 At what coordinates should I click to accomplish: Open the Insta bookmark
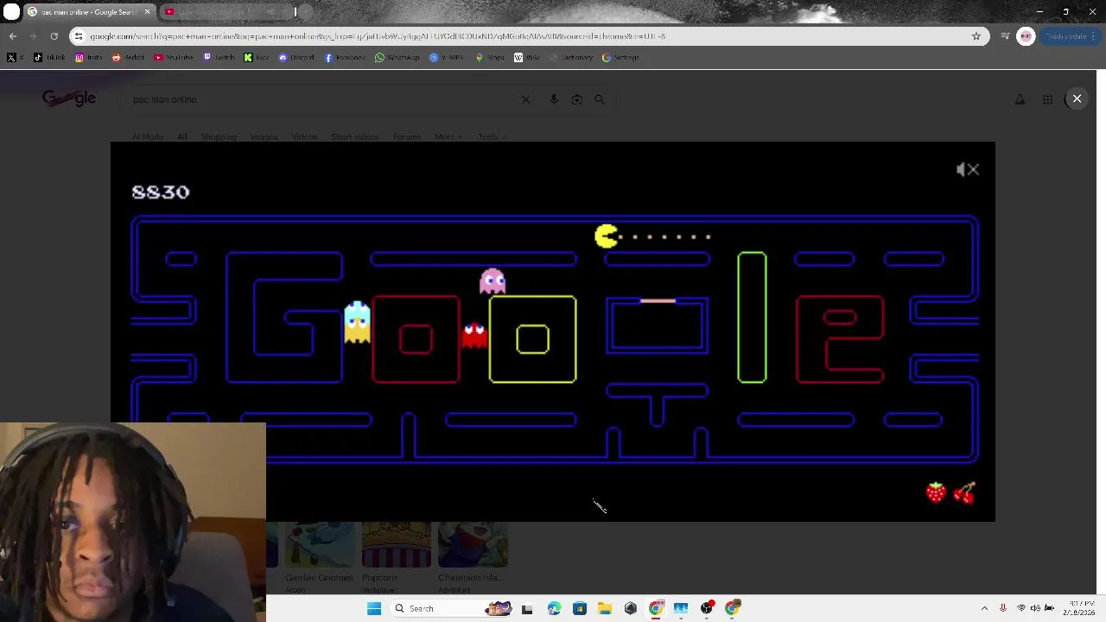click(88, 58)
